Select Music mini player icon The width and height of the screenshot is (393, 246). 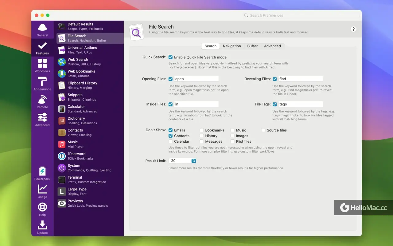tap(62, 144)
